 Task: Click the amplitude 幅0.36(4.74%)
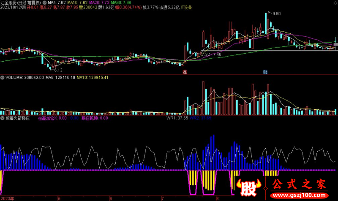coord(128,7)
